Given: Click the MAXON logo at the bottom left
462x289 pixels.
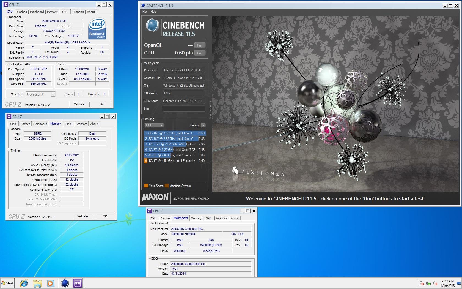Looking at the screenshot, I should tap(155, 197).
